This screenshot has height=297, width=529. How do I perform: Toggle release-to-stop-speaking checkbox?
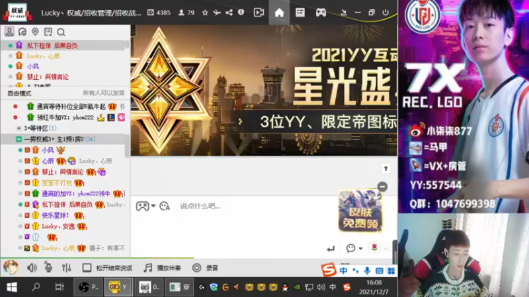87,268
